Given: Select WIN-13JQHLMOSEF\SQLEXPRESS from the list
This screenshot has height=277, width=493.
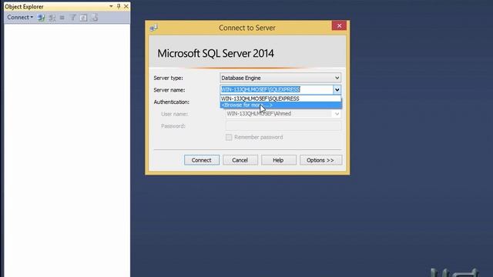Looking at the screenshot, I should point(280,98).
